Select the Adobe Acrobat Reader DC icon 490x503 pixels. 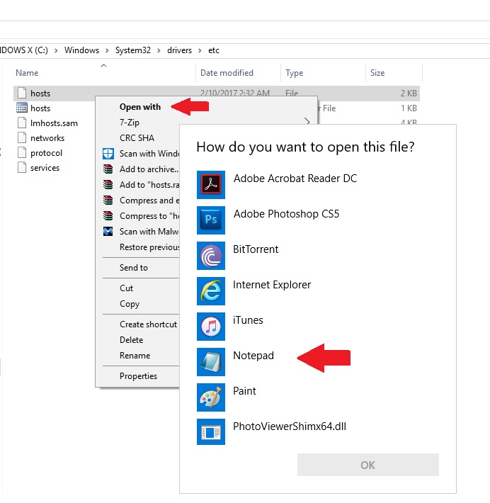pos(211,184)
